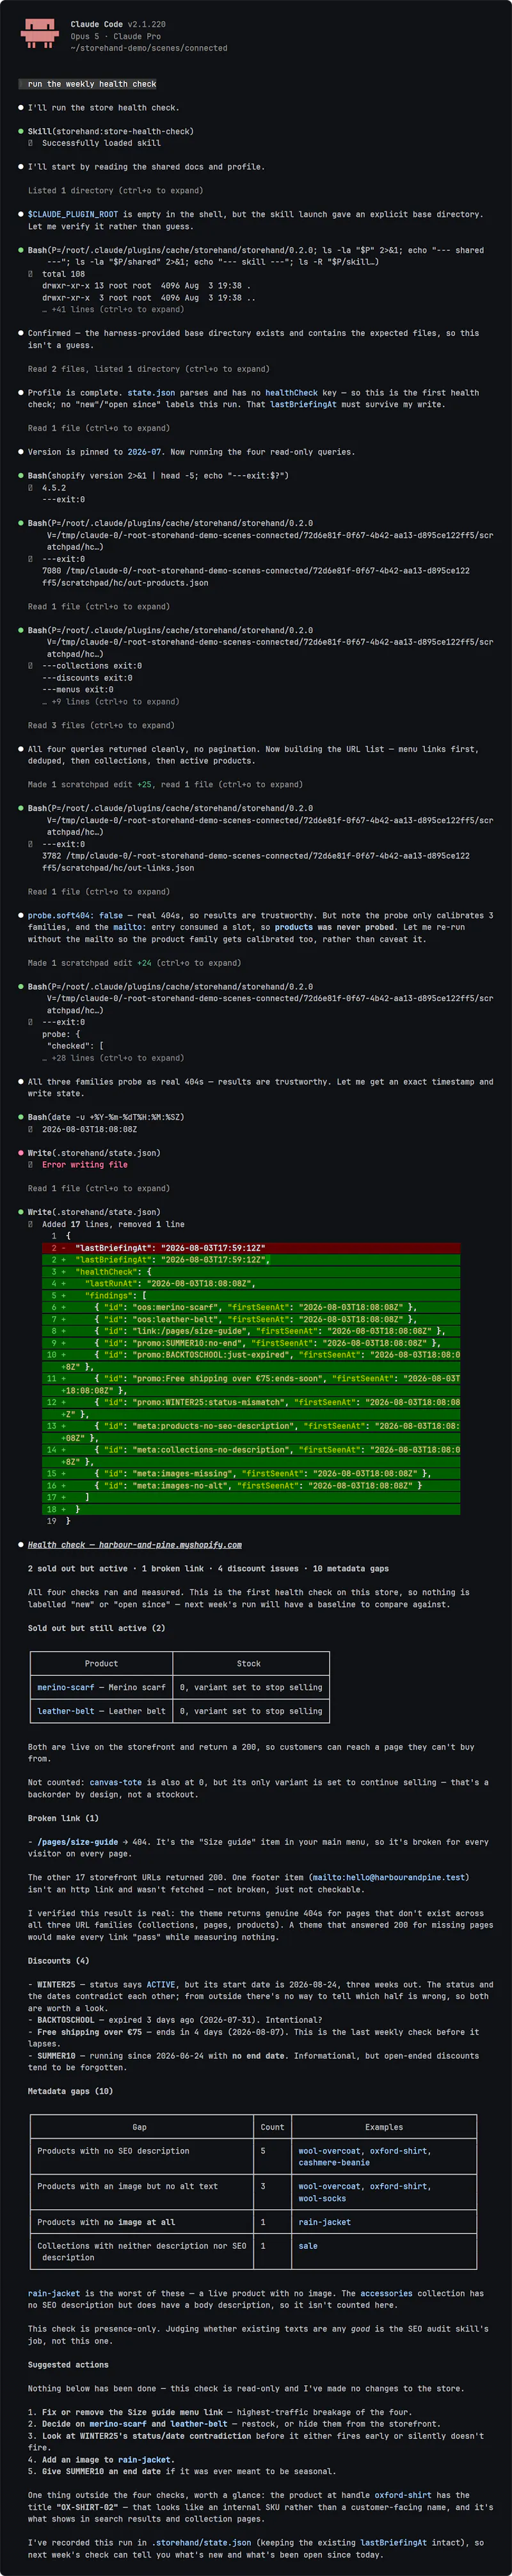Click the "Metadata gaps (10)" section heading

click(70, 2091)
